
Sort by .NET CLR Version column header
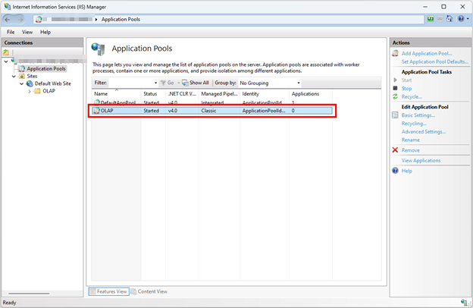[x=182, y=94]
